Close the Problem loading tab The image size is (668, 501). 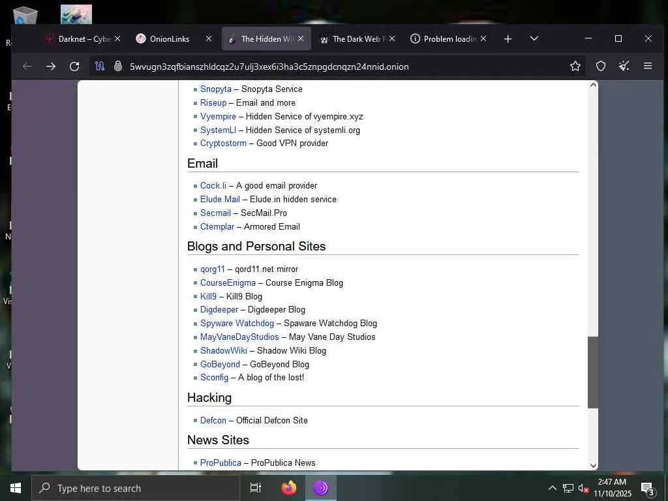[x=483, y=38]
